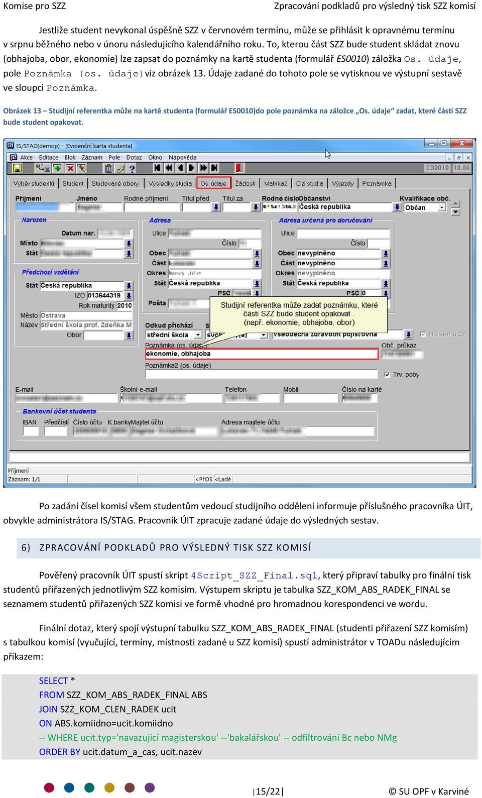Jump to last record arrow icon
Image resolution: width=482 pixels, height=798 pixels.
click(x=214, y=168)
